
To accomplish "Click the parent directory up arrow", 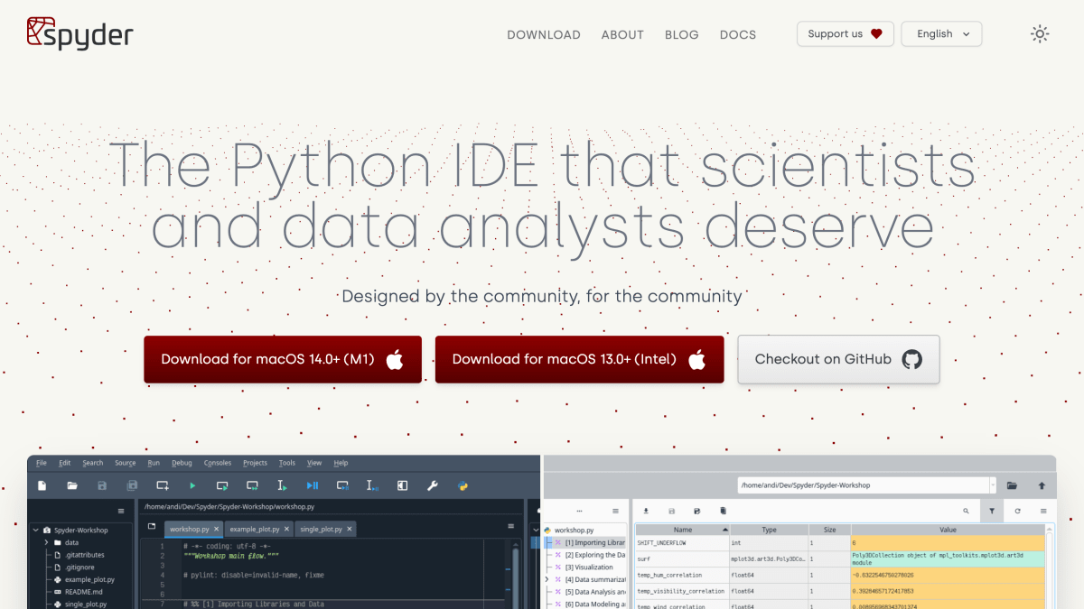I will [x=1042, y=485].
